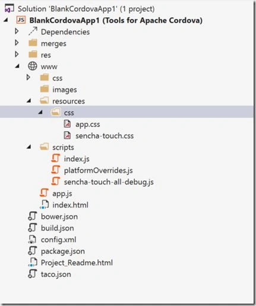
Task: Click the HTML file icon for index.html
Action: pyautogui.click(x=44, y=205)
